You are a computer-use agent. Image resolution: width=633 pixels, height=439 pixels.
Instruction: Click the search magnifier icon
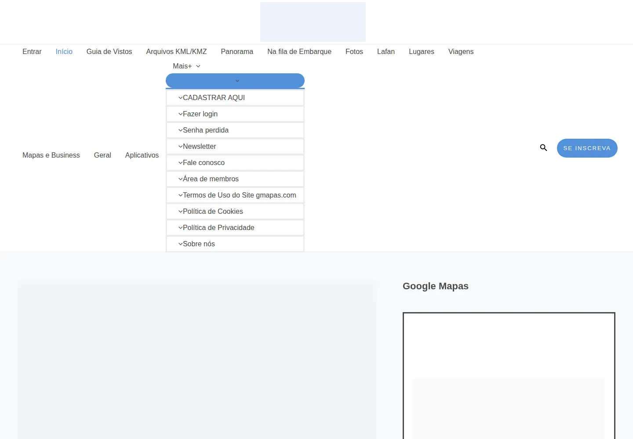543,148
